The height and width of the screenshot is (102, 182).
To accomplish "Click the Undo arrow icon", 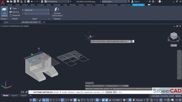I will (x=32, y=1).
